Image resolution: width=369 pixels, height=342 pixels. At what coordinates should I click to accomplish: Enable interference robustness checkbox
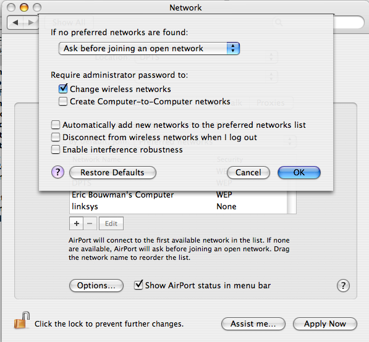pyautogui.click(x=56, y=149)
